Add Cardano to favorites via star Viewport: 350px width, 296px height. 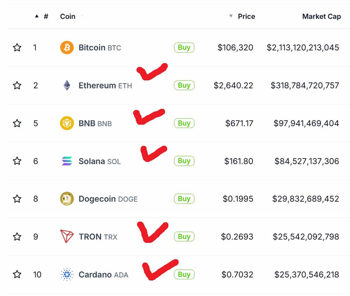click(17, 275)
